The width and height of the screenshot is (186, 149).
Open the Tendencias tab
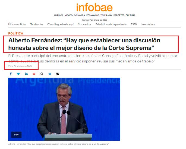(36, 24)
